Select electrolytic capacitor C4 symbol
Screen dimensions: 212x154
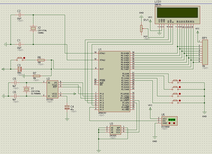pos(67,107)
